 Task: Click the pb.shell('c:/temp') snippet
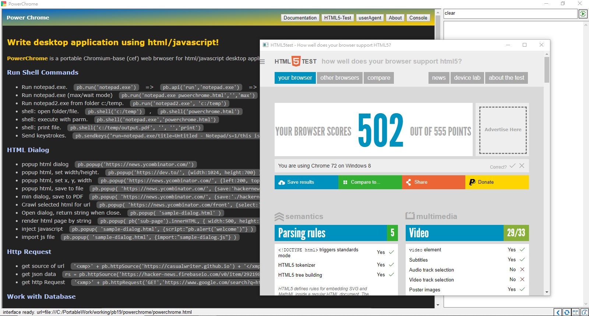(x=115, y=112)
